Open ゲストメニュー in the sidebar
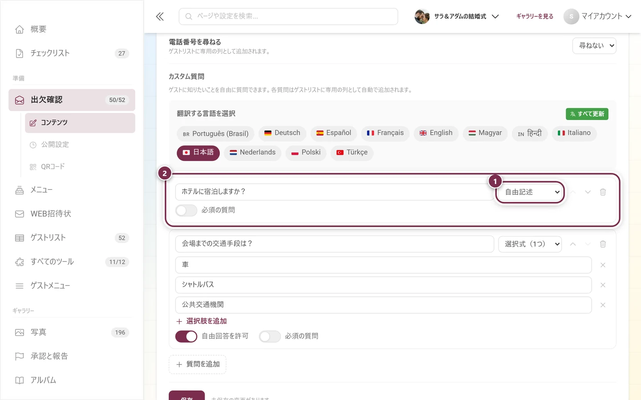641x400 pixels. click(72, 286)
